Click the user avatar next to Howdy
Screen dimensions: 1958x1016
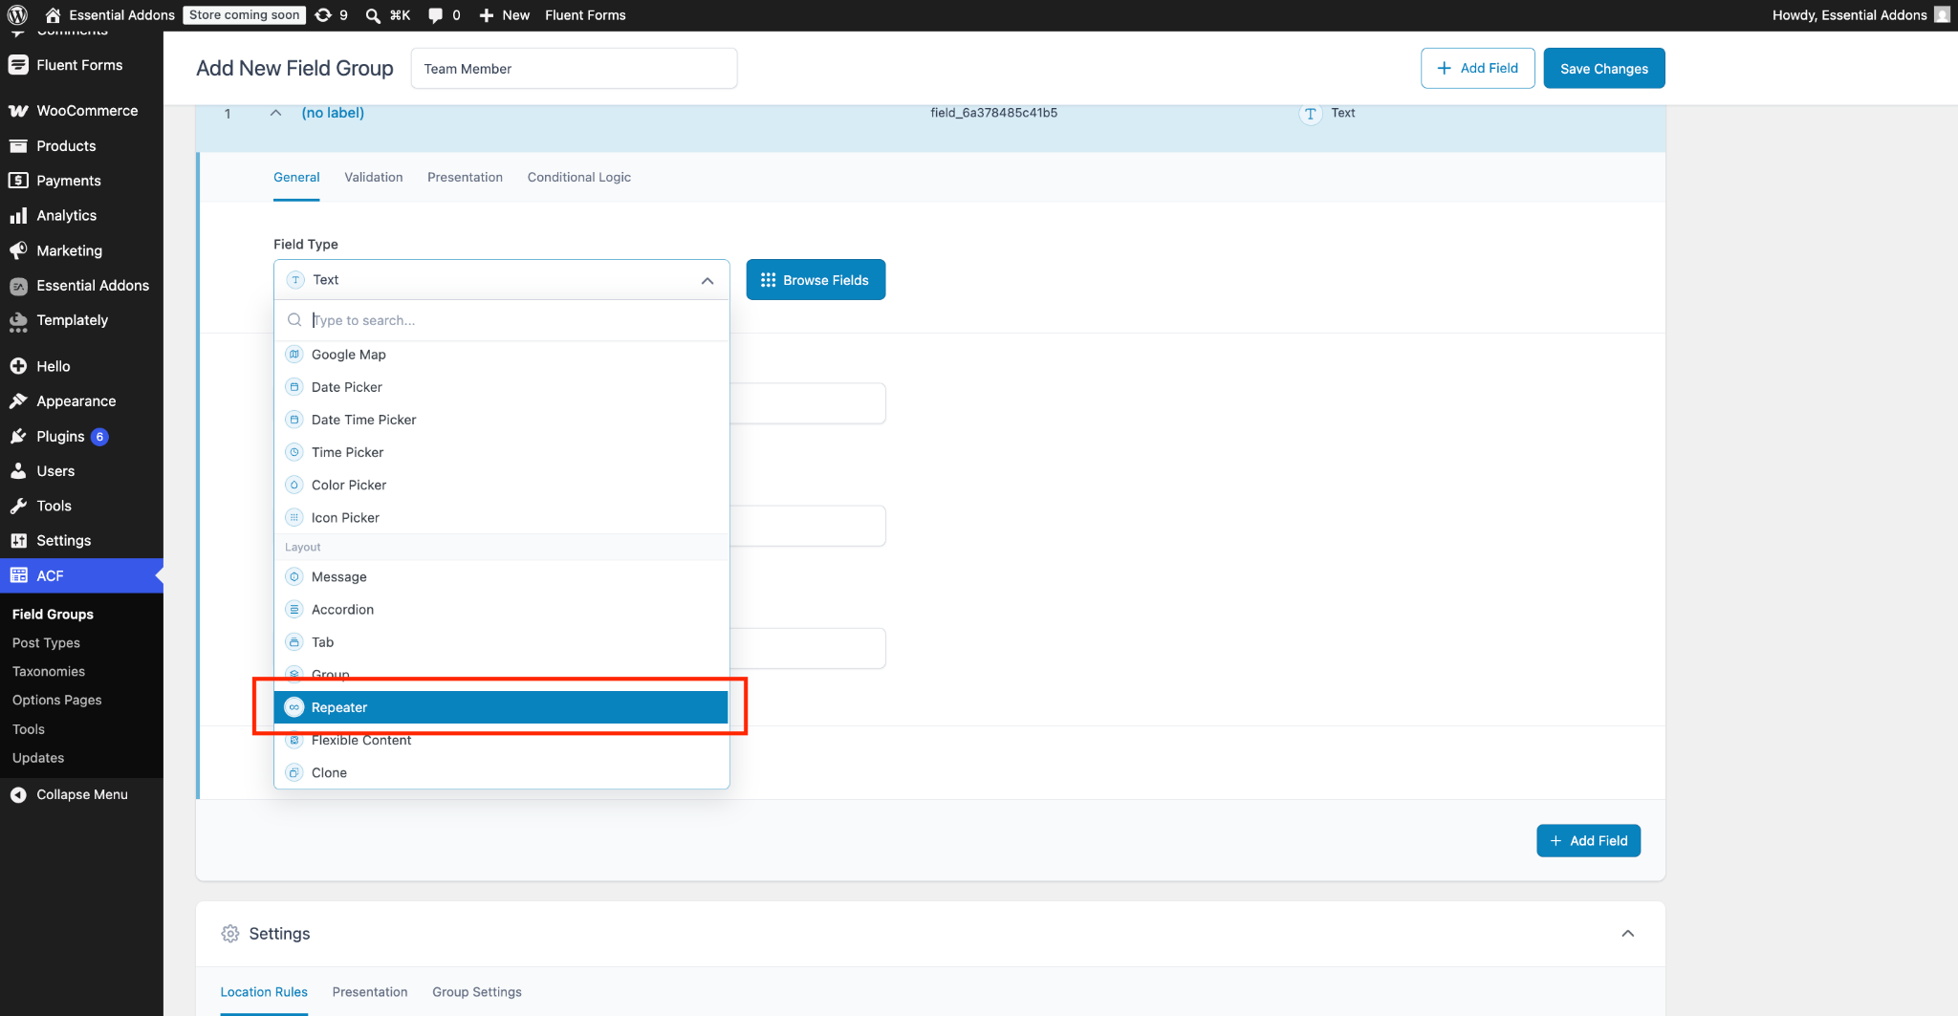(1942, 14)
